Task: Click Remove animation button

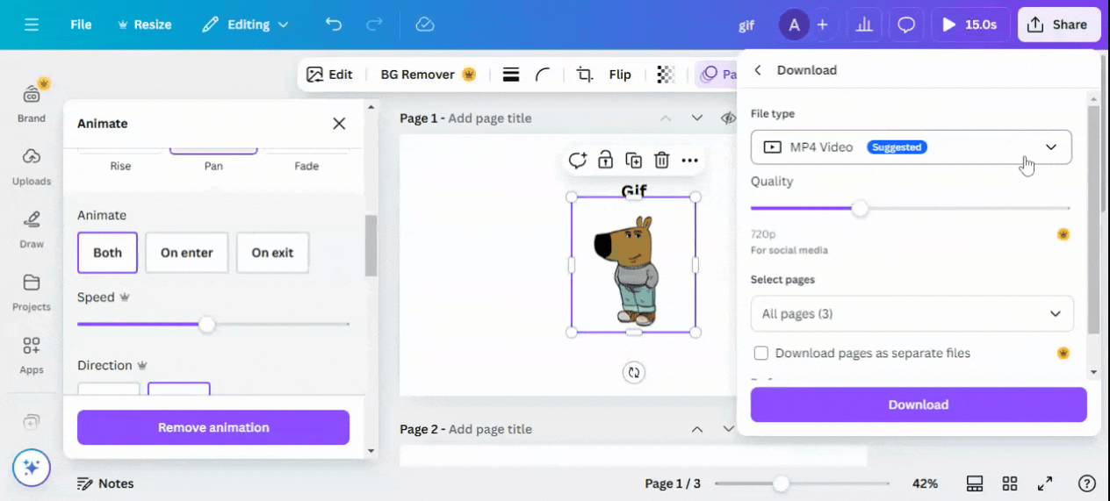Action: [213, 427]
